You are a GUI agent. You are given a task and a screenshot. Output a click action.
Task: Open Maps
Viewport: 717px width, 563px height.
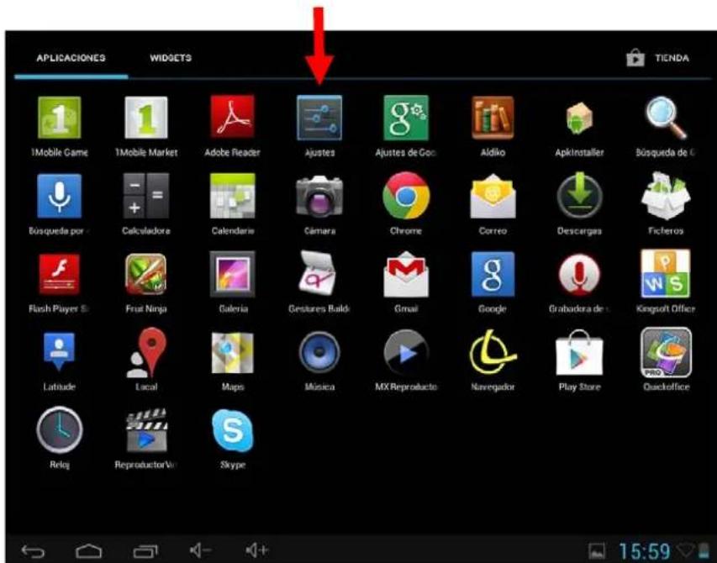coord(232,353)
